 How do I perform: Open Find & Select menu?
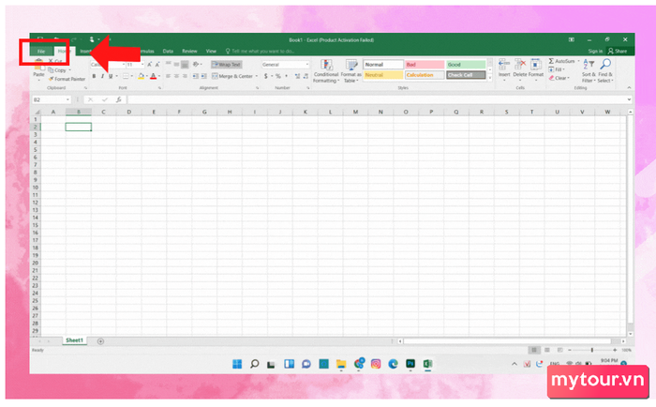click(x=605, y=70)
